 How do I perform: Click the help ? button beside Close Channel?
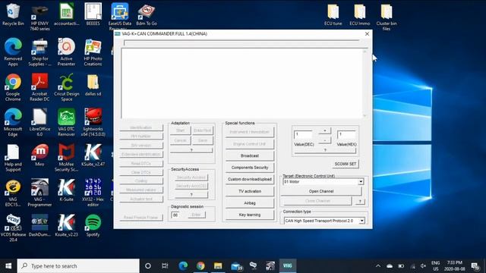[x=360, y=201]
